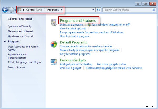Minimize the Control Panel window

[x=138, y=4]
